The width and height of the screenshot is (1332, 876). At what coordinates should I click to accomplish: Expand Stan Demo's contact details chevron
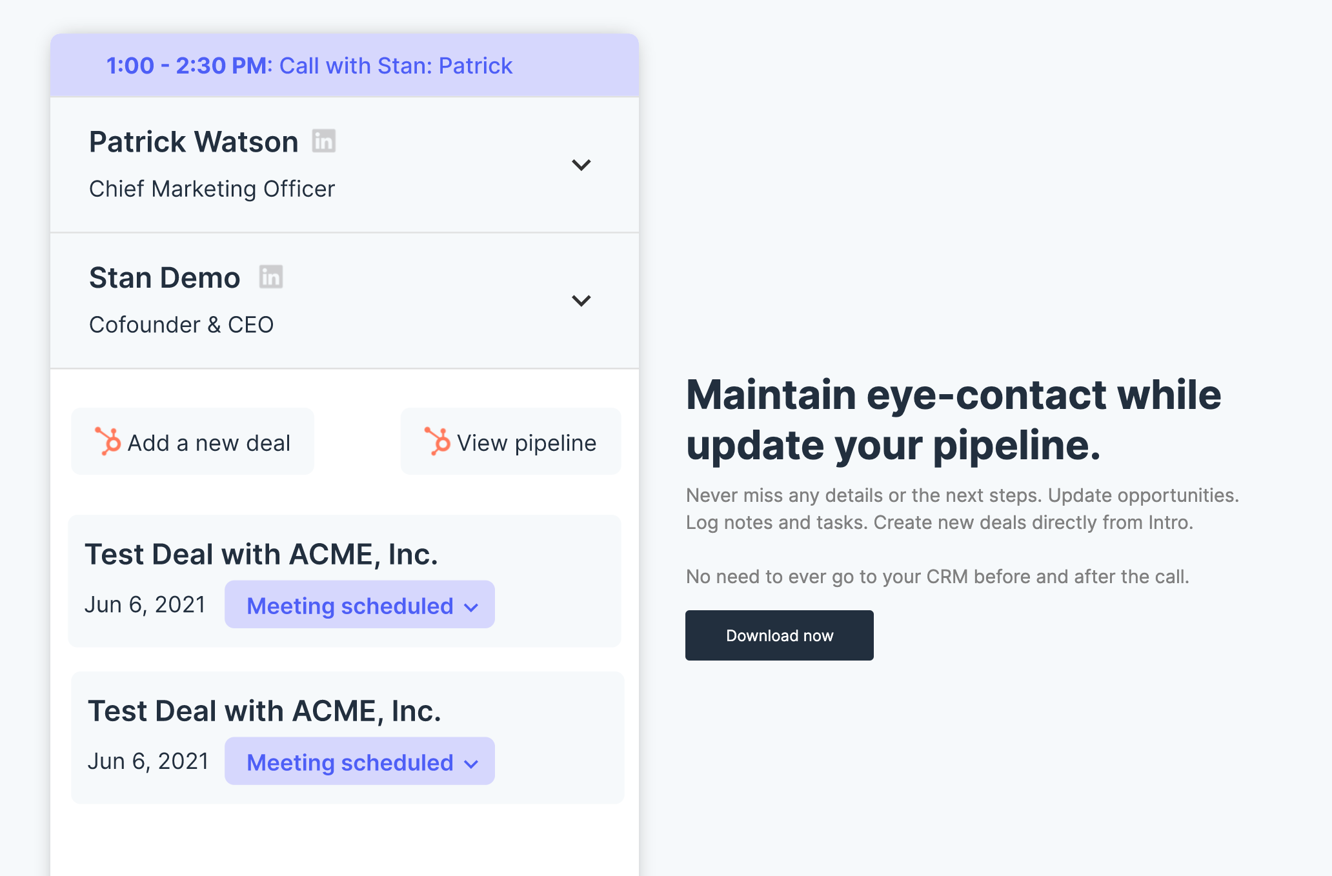[581, 301]
